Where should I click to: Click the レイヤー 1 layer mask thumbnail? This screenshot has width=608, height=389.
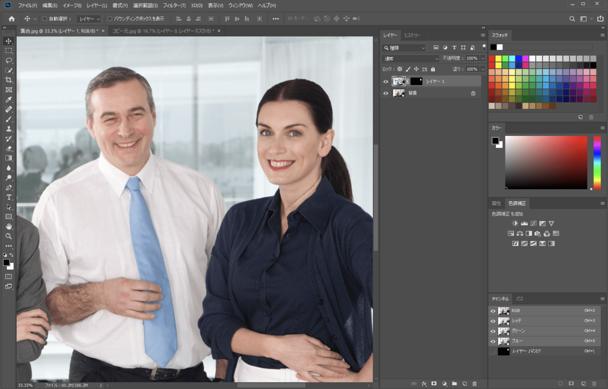coord(416,81)
